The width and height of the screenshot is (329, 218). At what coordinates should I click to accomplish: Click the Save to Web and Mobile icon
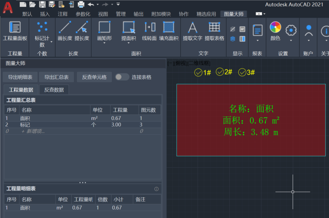(71, 4)
